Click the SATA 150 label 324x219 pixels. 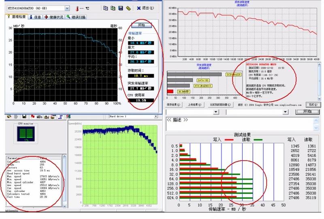click(x=203, y=80)
